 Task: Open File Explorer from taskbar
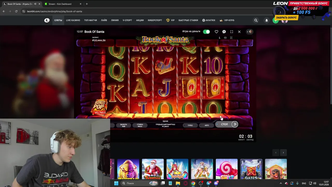pyautogui.click(x=178, y=183)
